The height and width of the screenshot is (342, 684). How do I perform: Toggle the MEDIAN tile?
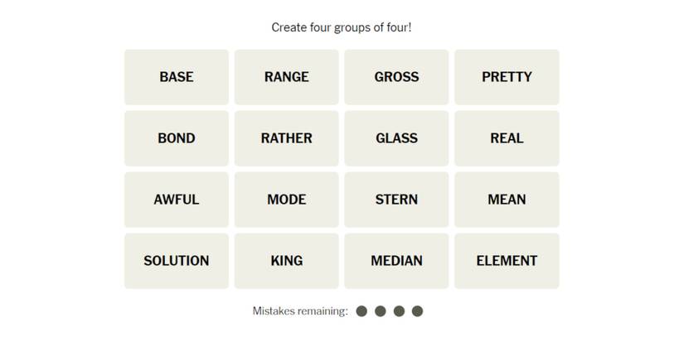396,261
